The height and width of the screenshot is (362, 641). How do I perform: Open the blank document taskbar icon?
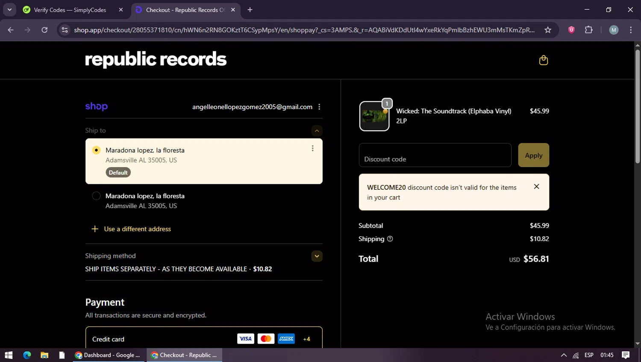(62, 355)
